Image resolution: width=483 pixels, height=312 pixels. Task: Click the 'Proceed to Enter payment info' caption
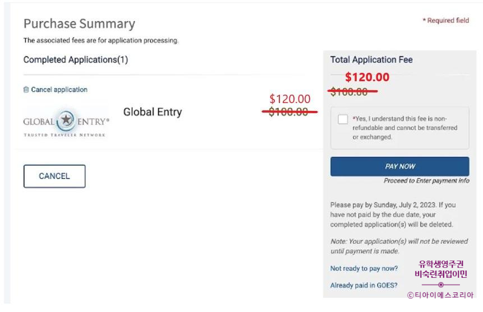point(426,181)
